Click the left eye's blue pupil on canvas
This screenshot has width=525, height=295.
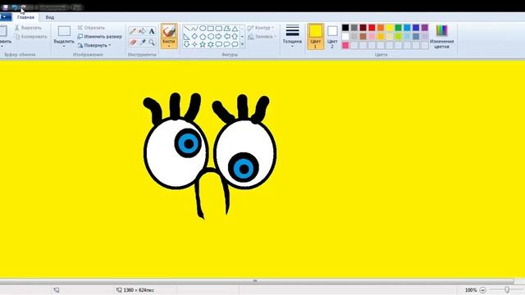click(x=188, y=143)
